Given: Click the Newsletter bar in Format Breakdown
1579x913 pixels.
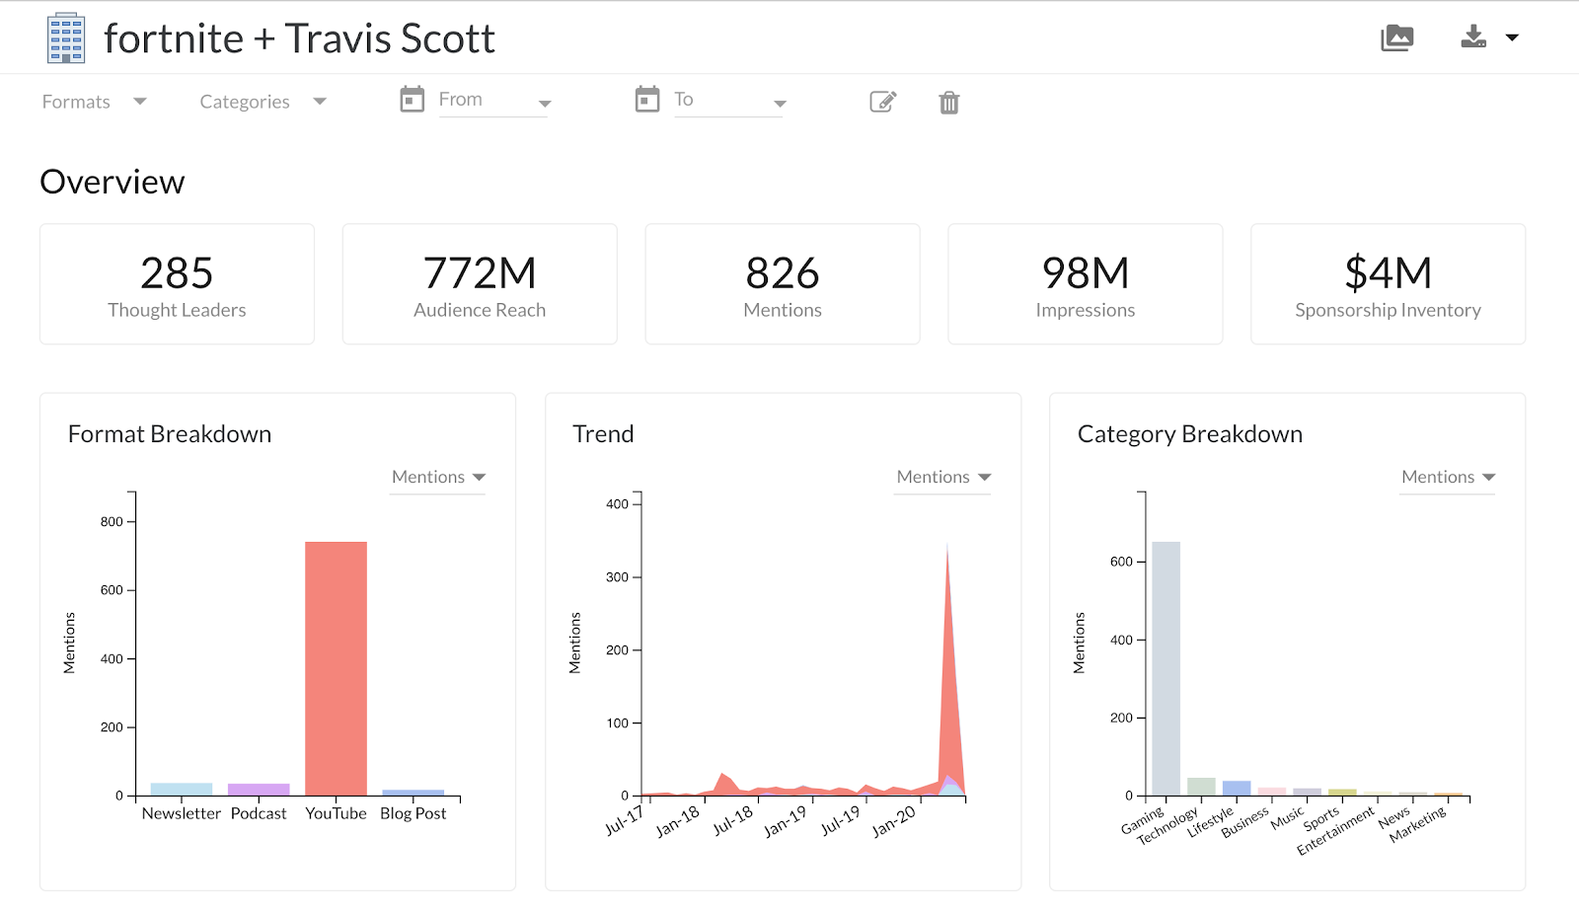Looking at the screenshot, I should click(x=182, y=789).
